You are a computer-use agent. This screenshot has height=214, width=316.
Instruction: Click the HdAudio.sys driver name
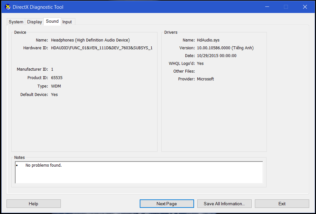(208, 40)
